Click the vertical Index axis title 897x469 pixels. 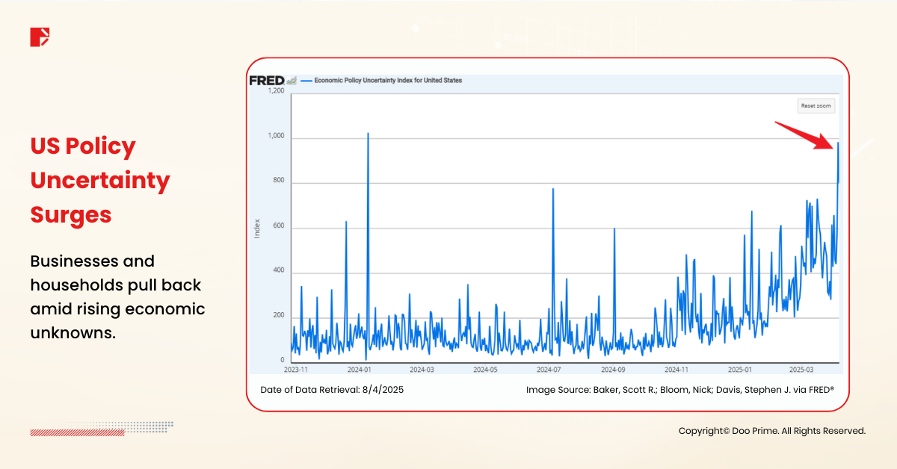click(x=257, y=229)
